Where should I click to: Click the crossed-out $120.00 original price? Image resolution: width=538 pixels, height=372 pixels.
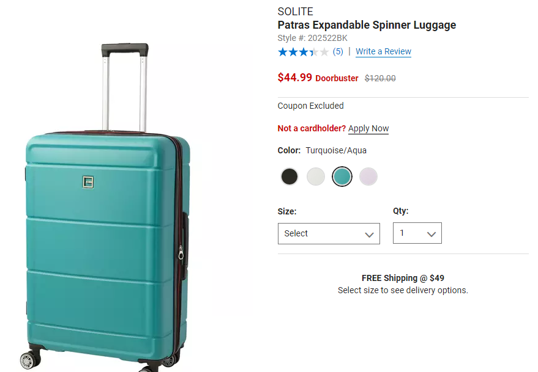point(380,78)
